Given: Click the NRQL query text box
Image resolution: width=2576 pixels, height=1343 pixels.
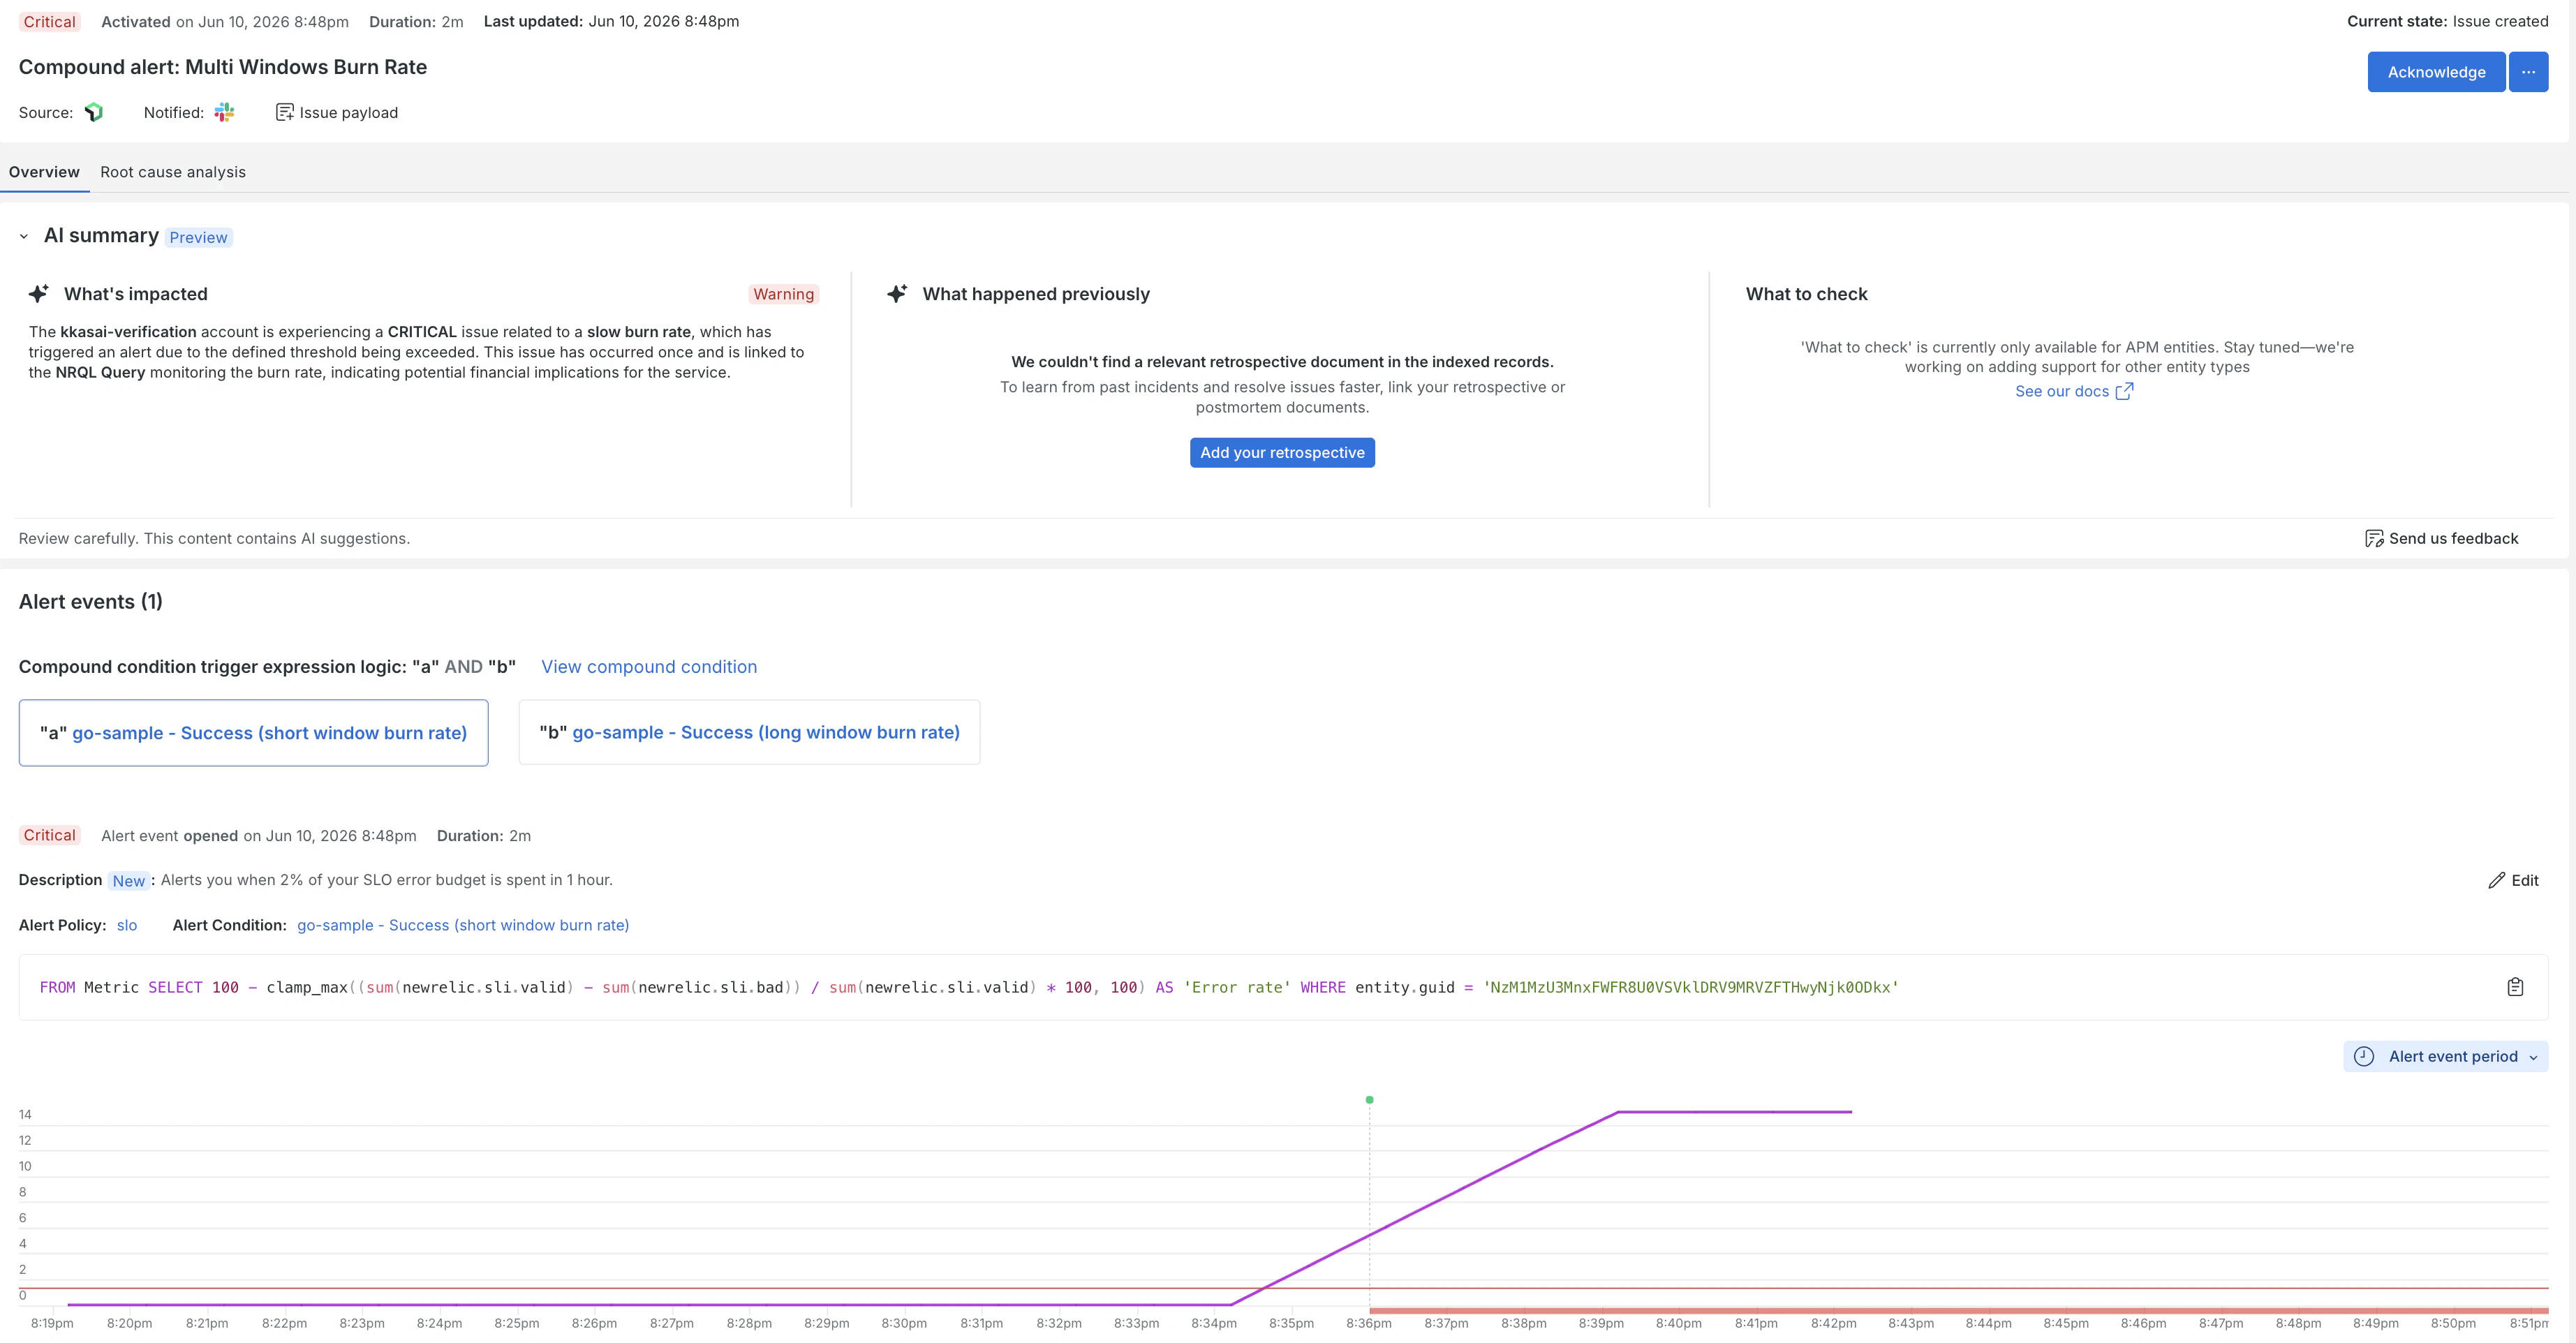Looking at the screenshot, I should (1283, 987).
